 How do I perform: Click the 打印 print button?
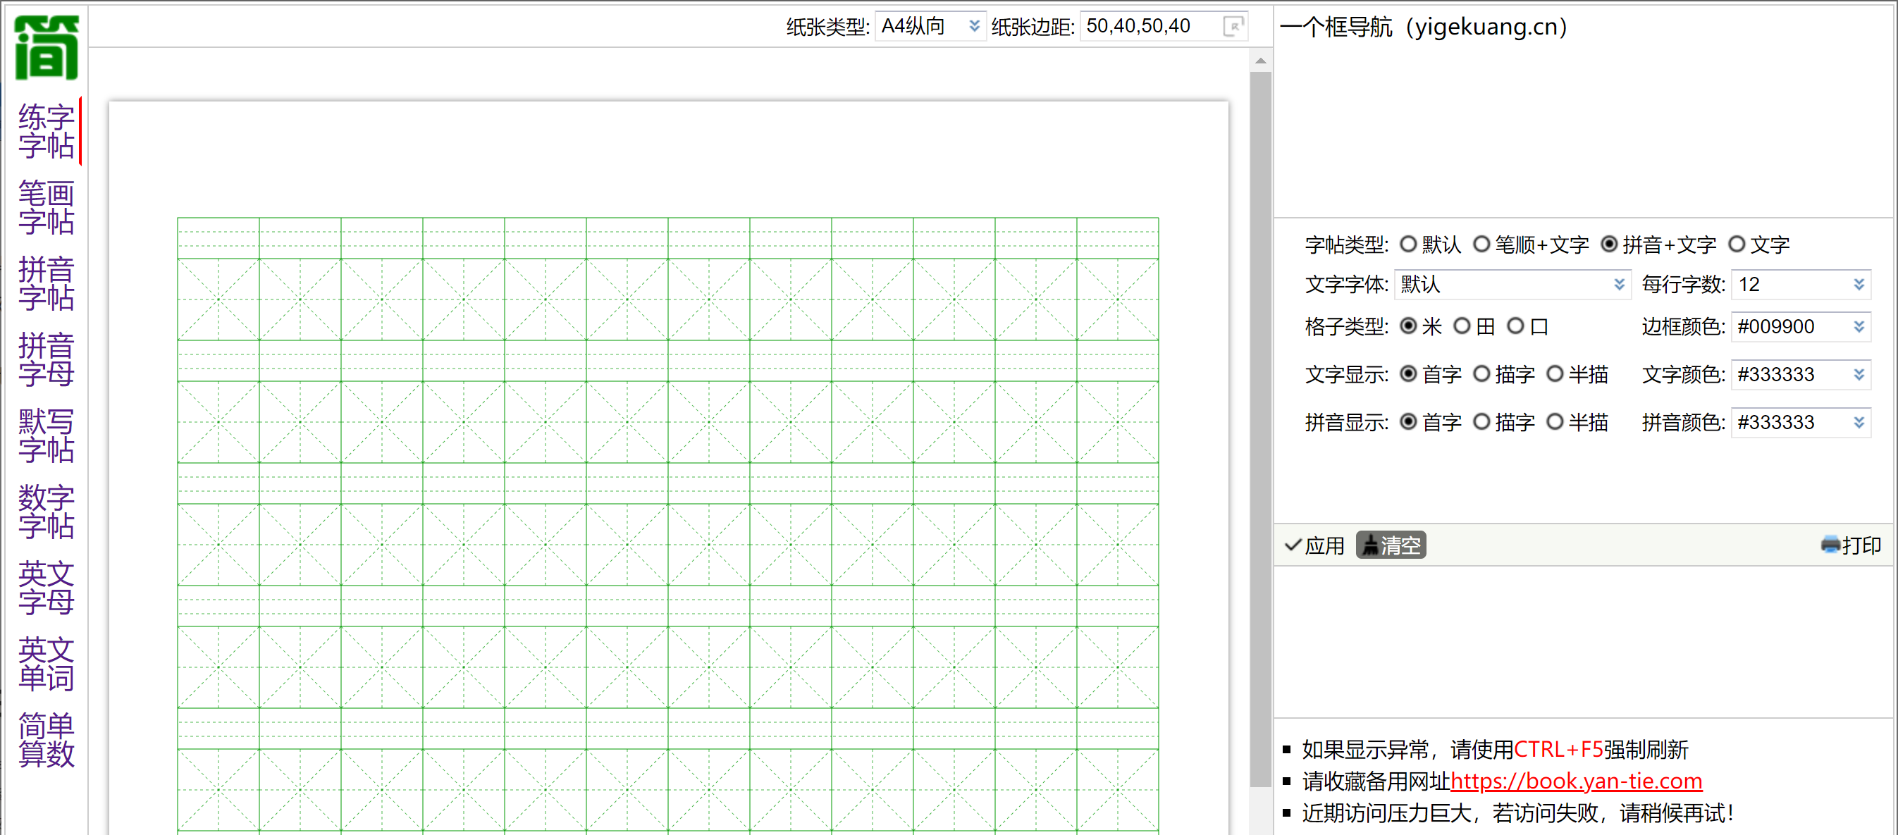click(x=1851, y=545)
